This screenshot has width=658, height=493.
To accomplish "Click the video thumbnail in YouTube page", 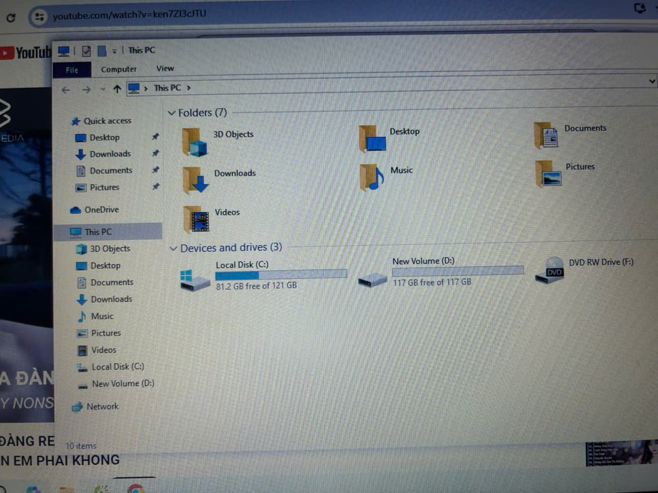I will [x=27, y=255].
